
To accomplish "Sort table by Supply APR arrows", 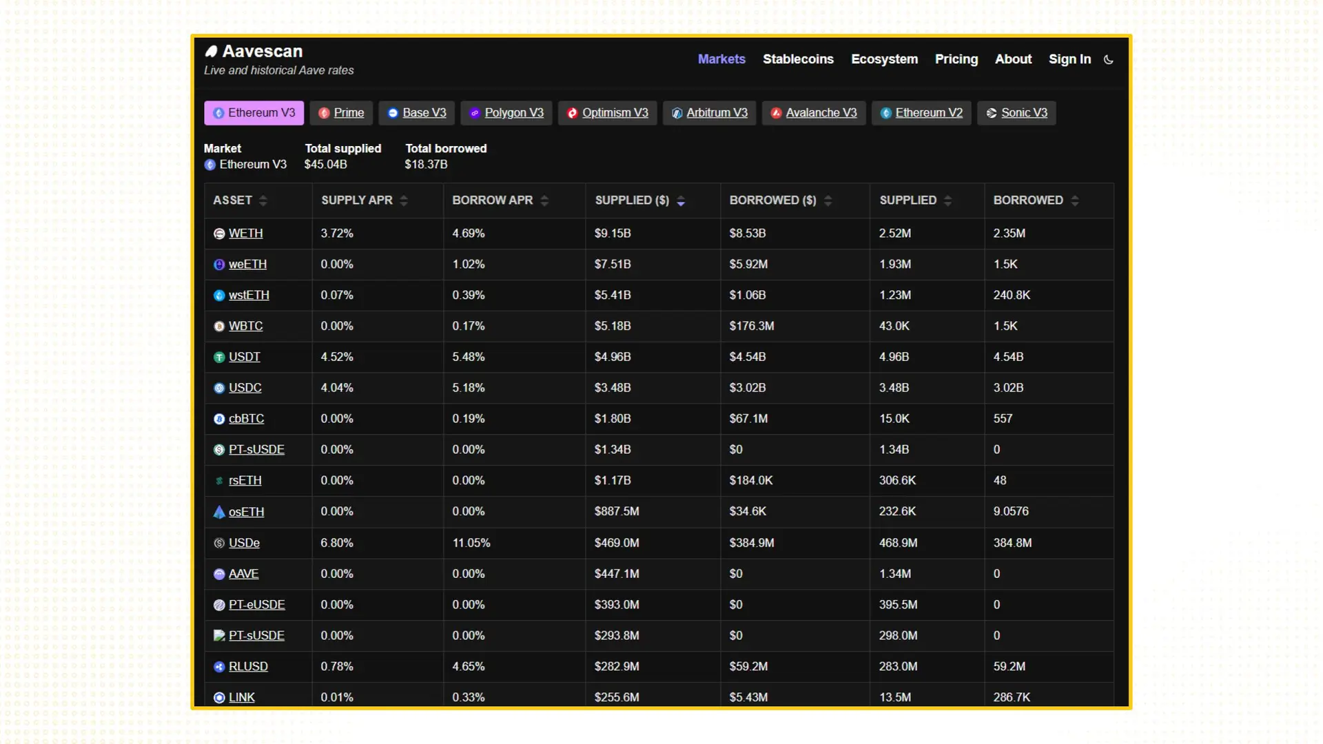I will [x=404, y=200].
